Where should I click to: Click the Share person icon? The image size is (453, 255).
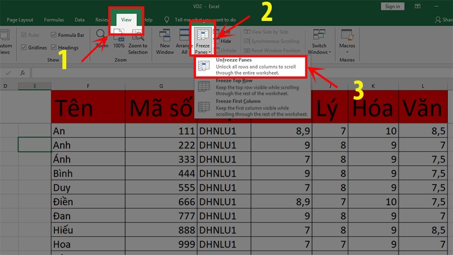point(438,20)
